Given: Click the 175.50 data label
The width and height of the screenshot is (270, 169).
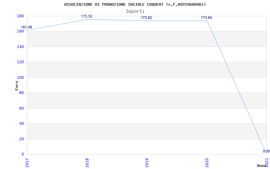Looking at the screenshot, I should 87,16.
